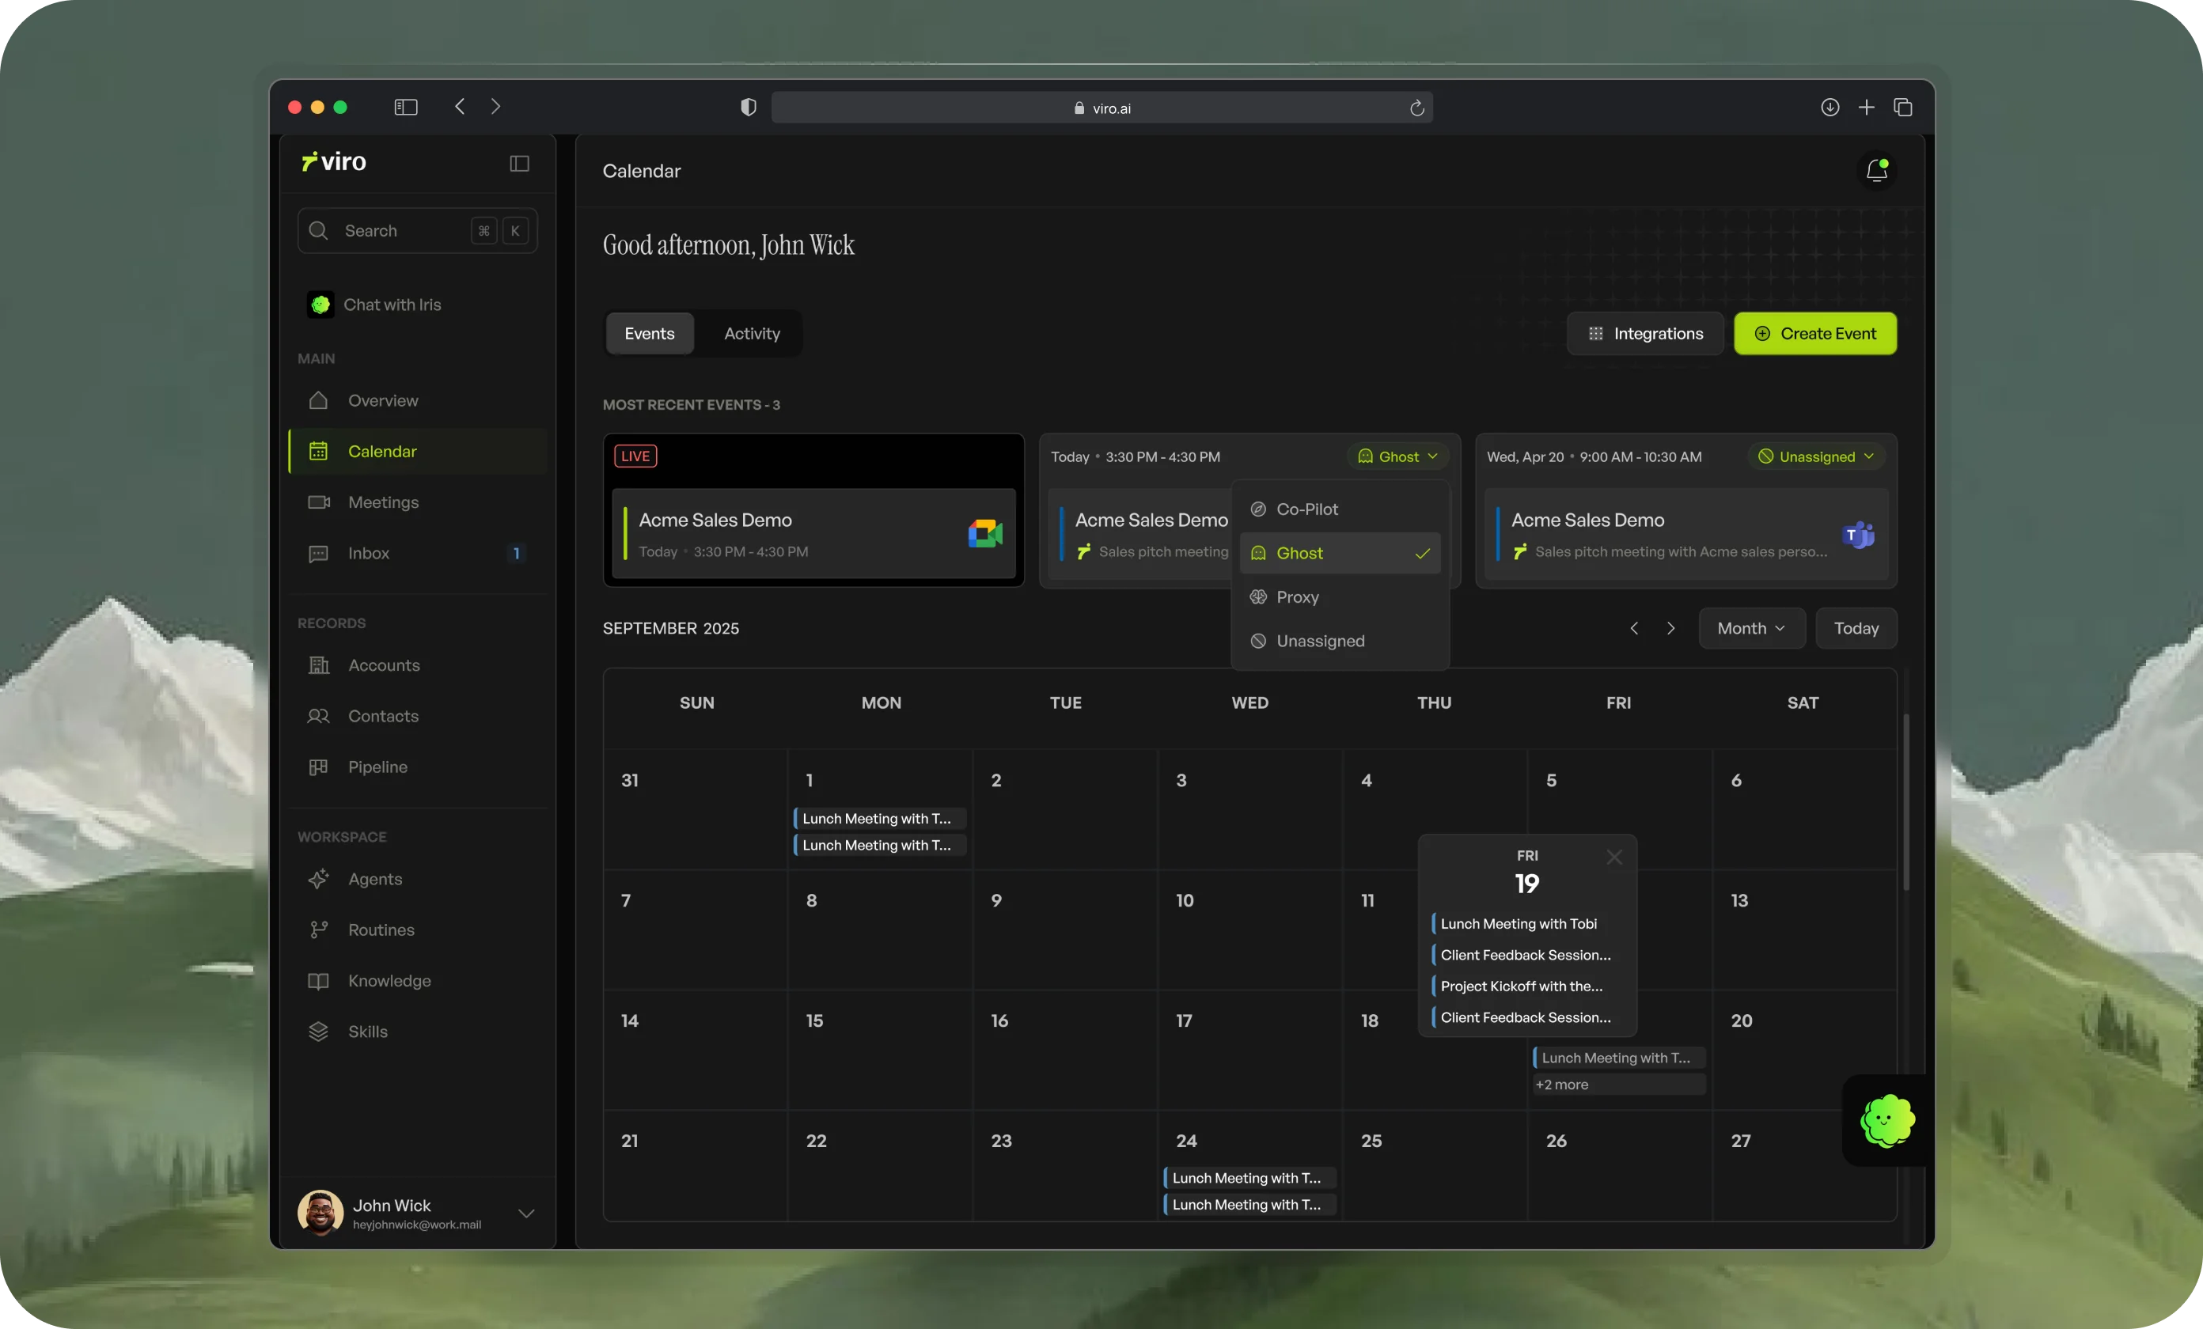Switch to the Activity tab

point(752,333)
